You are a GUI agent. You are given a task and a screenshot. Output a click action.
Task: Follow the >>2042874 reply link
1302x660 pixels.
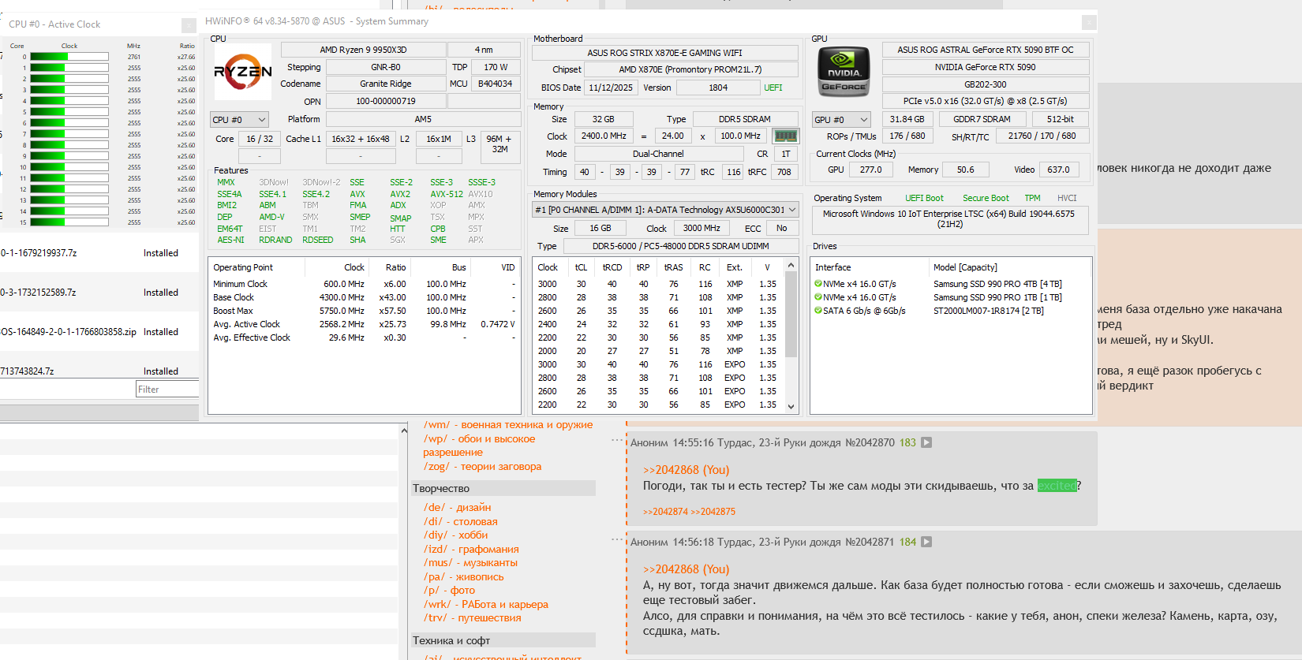pyautogui.click(x=665, y=512)
